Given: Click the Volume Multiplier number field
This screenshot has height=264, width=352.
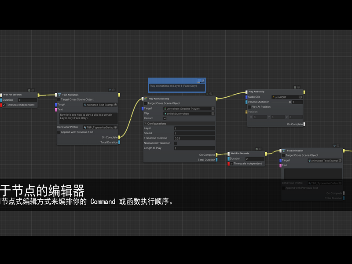Looking at the screenshot, I should [x=297, y=102].
